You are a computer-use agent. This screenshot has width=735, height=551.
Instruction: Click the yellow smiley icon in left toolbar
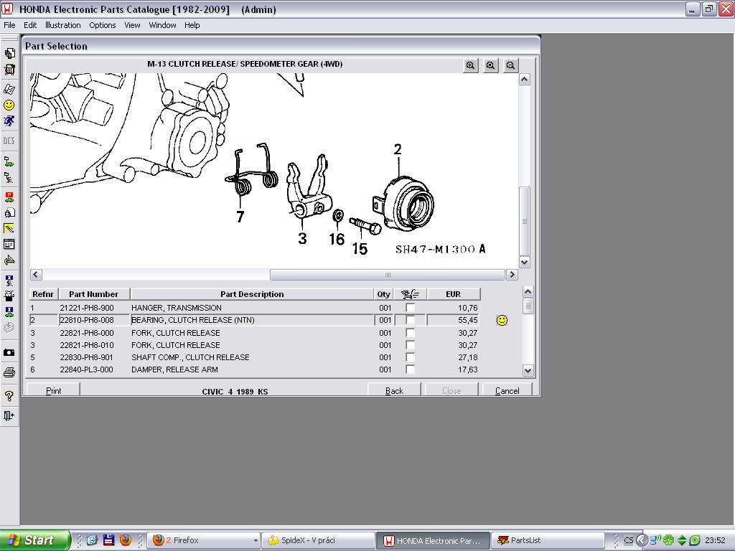9,105
